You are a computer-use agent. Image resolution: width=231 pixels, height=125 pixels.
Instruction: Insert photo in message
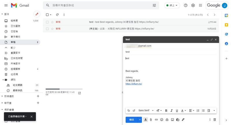point(172,120)
